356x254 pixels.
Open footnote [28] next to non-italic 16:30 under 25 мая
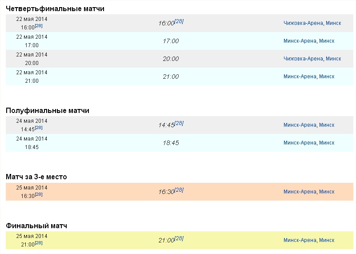tap(39, 194)
